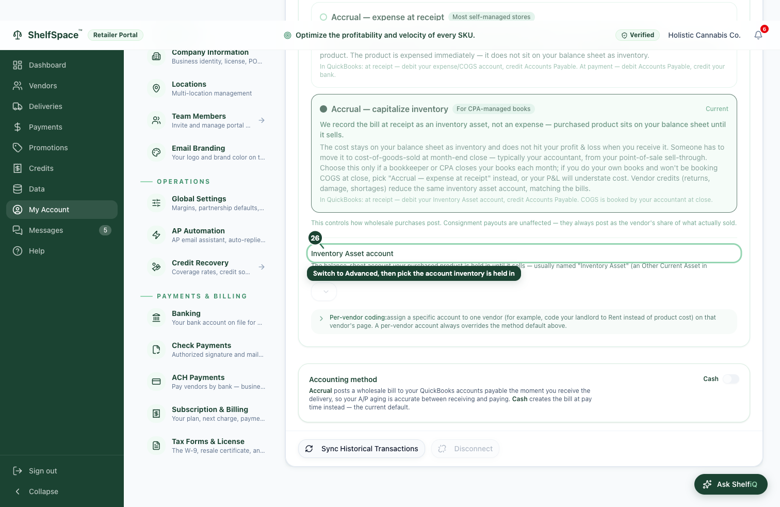
Task: Click the Locations pin icon
Action: point(156,88)
